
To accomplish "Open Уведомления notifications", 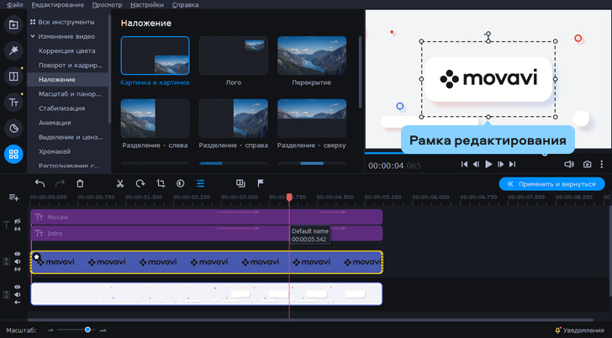I will [x=578, y=330].
